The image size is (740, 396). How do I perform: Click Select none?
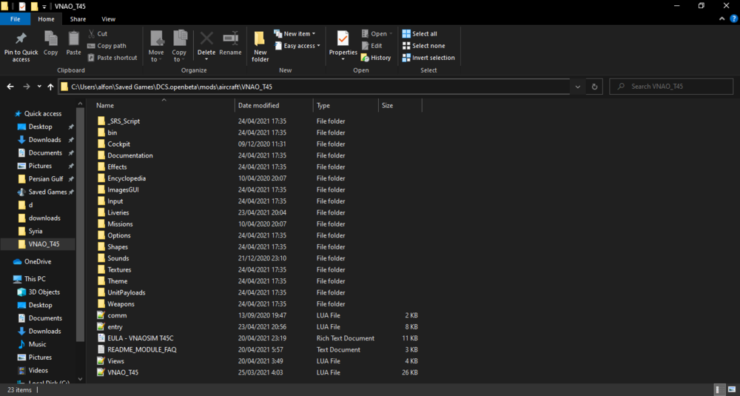[x=423, y=46]
